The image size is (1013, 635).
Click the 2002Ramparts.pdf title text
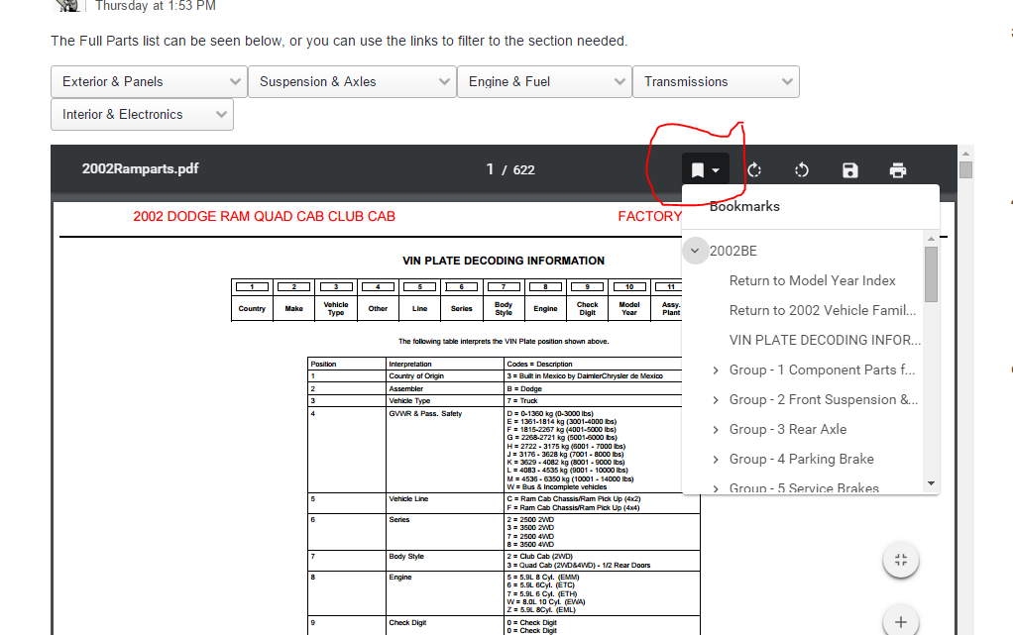pos(140,168)
